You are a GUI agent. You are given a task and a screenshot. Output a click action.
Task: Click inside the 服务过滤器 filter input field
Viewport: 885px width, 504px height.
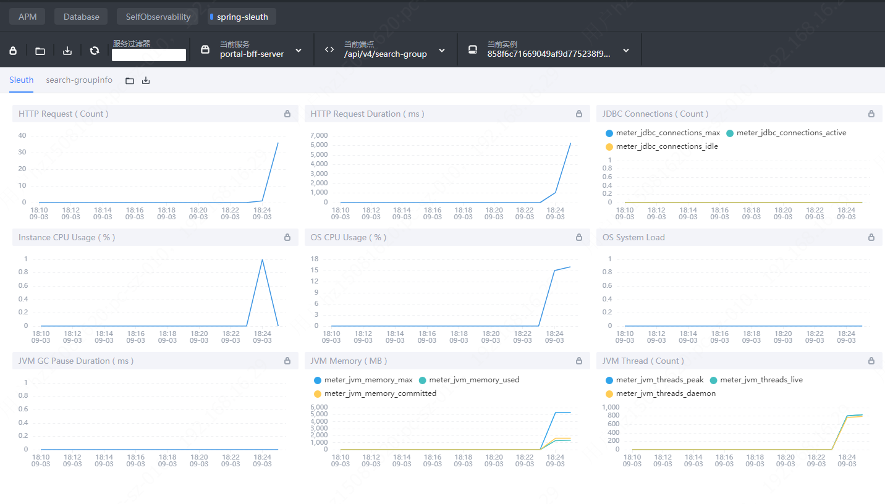pos(148,54)
